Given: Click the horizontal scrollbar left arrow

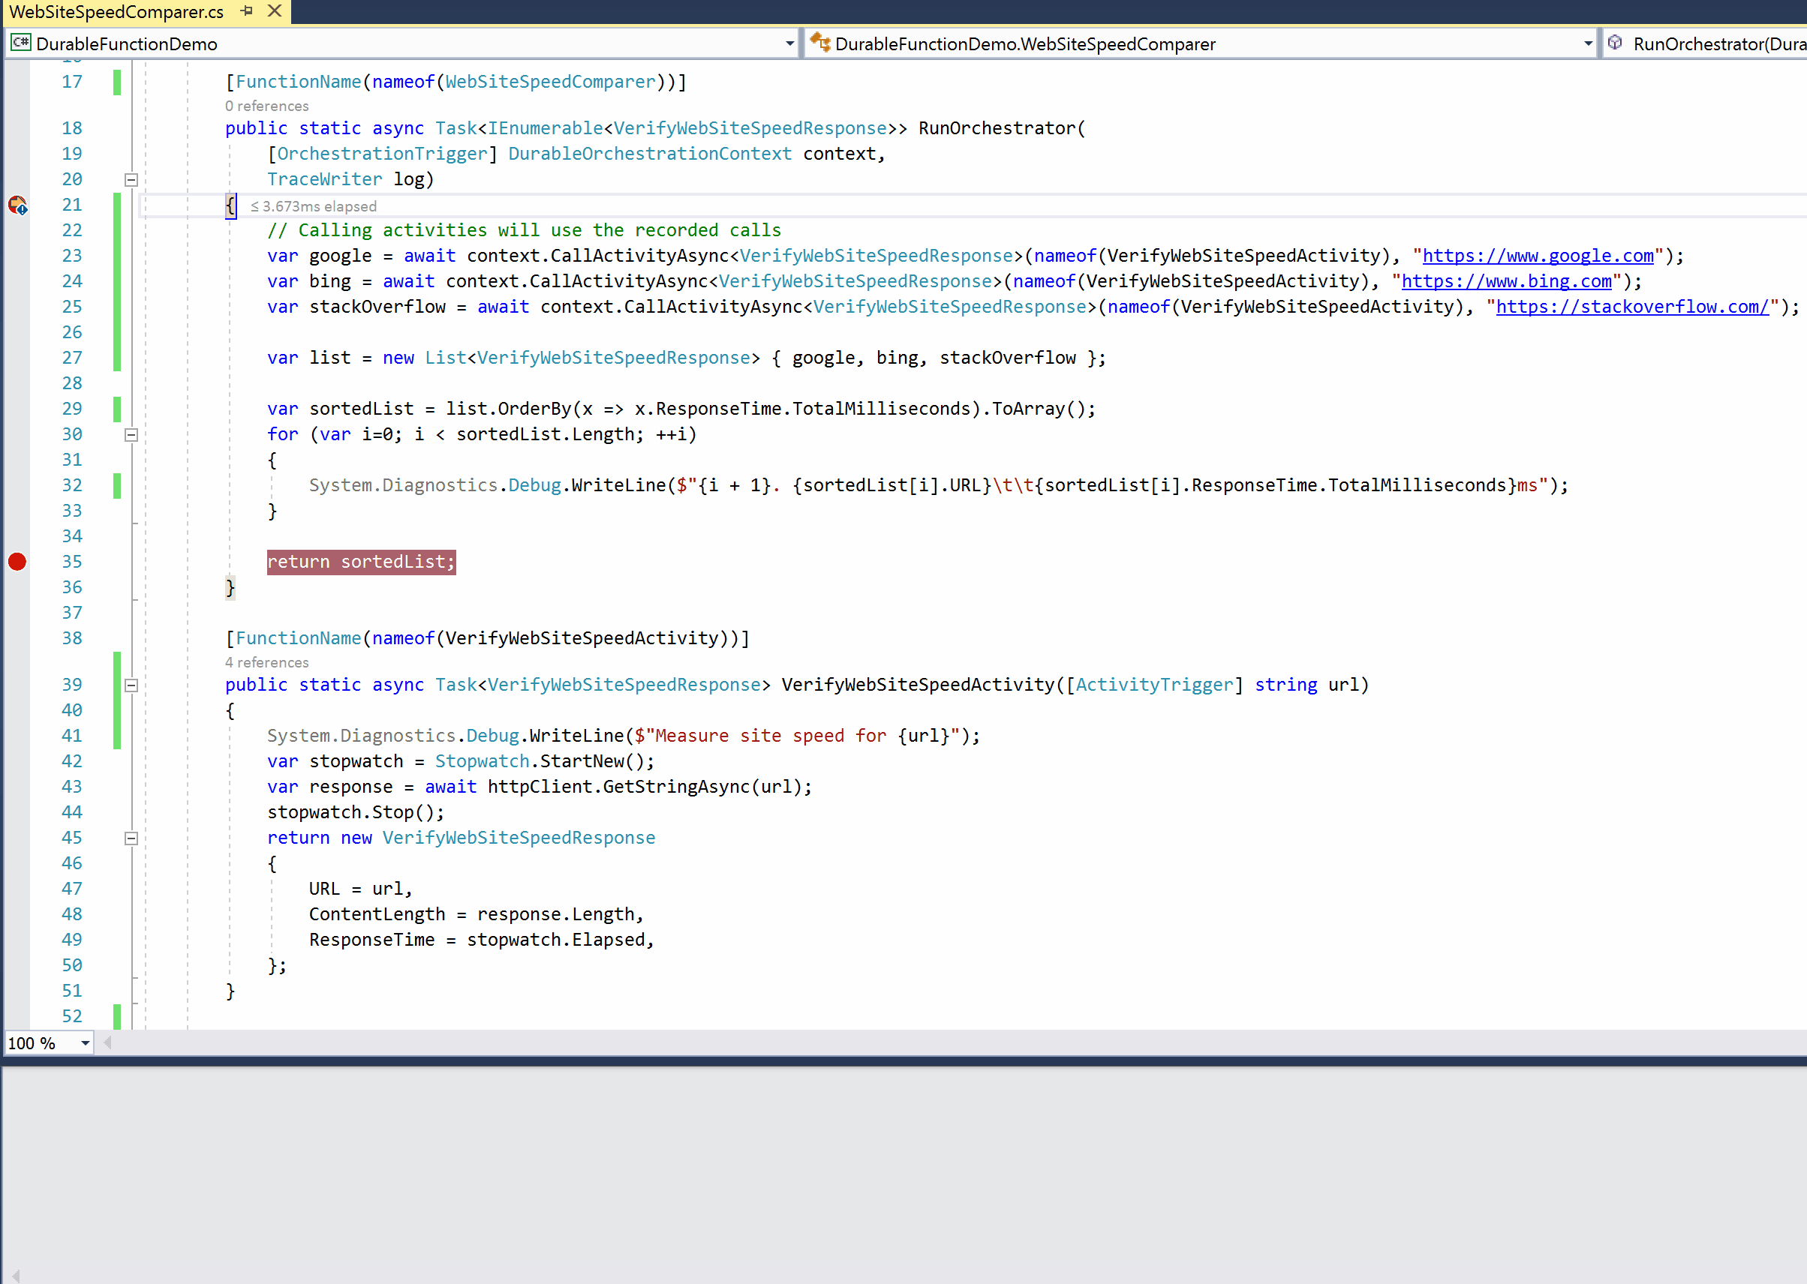Looking at the screenshot, I should pyautogui.click(x=107, y=1044).
